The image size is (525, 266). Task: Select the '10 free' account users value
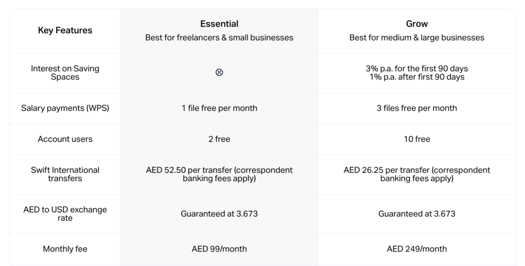[416, 139]
